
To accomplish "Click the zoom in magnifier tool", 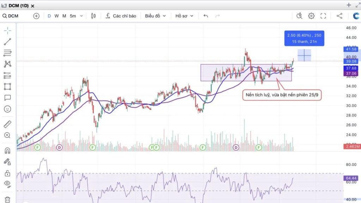I will point(7,135).
